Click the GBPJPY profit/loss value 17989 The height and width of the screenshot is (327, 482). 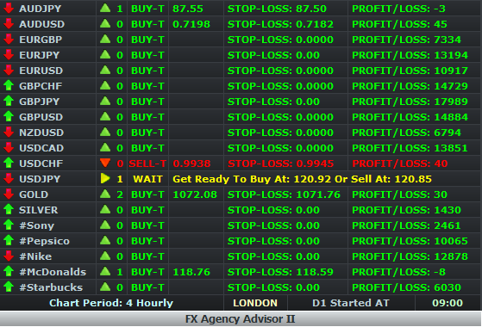pos(451,102)
